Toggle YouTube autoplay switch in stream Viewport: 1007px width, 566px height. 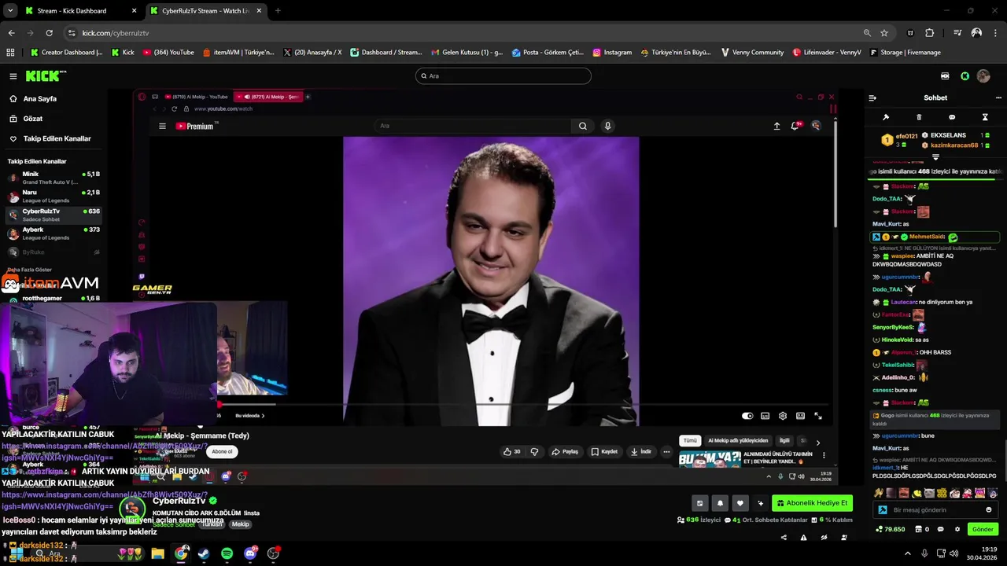point(747,416)
